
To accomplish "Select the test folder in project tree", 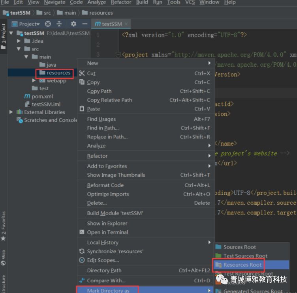I will pyautogui.click(x=40, y=88).
